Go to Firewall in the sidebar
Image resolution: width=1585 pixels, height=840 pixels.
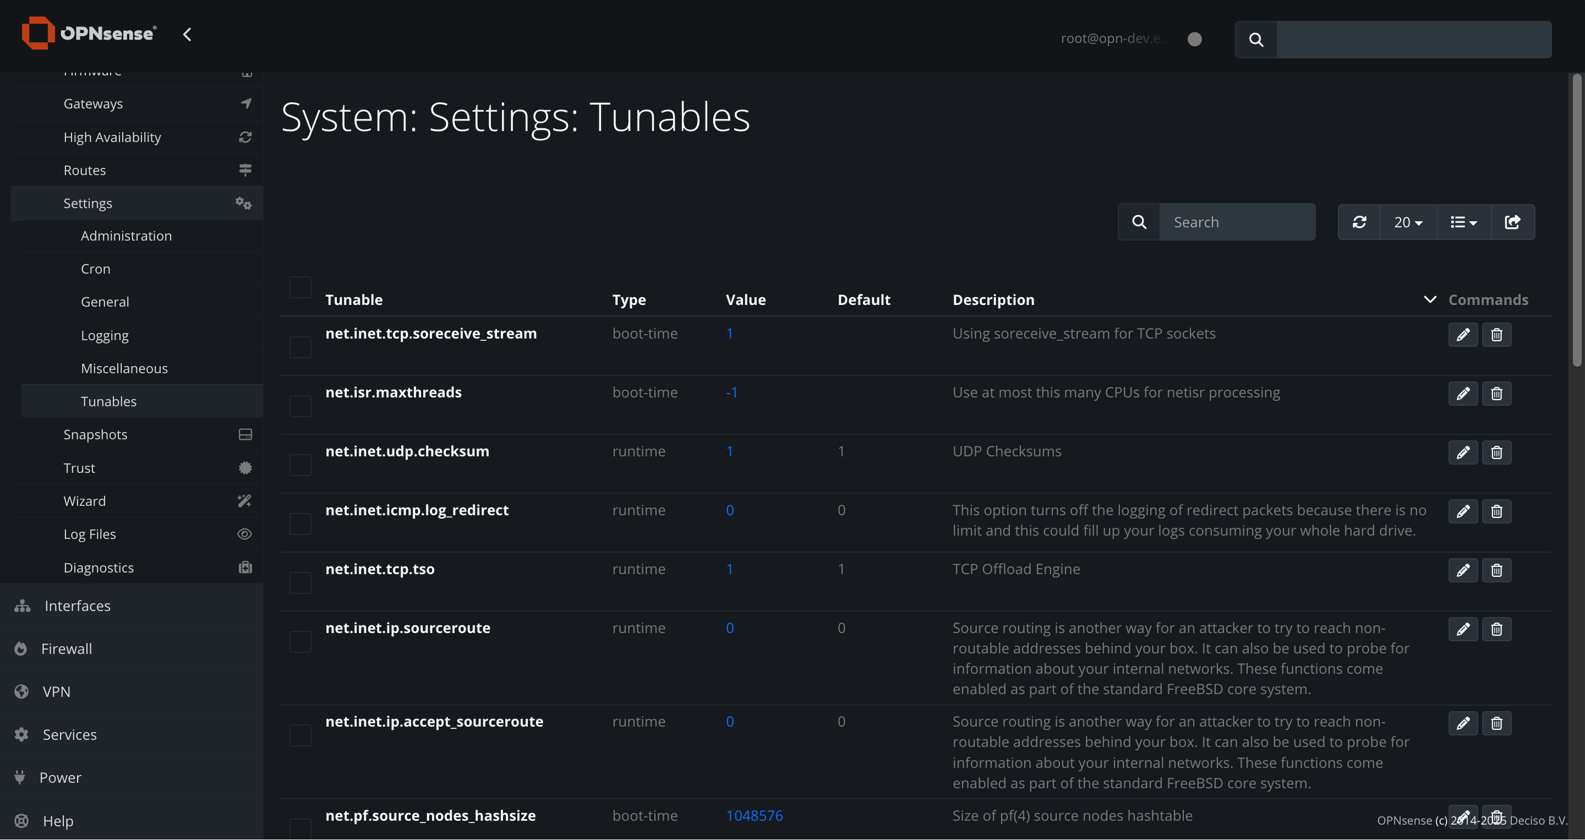(67, 648)
